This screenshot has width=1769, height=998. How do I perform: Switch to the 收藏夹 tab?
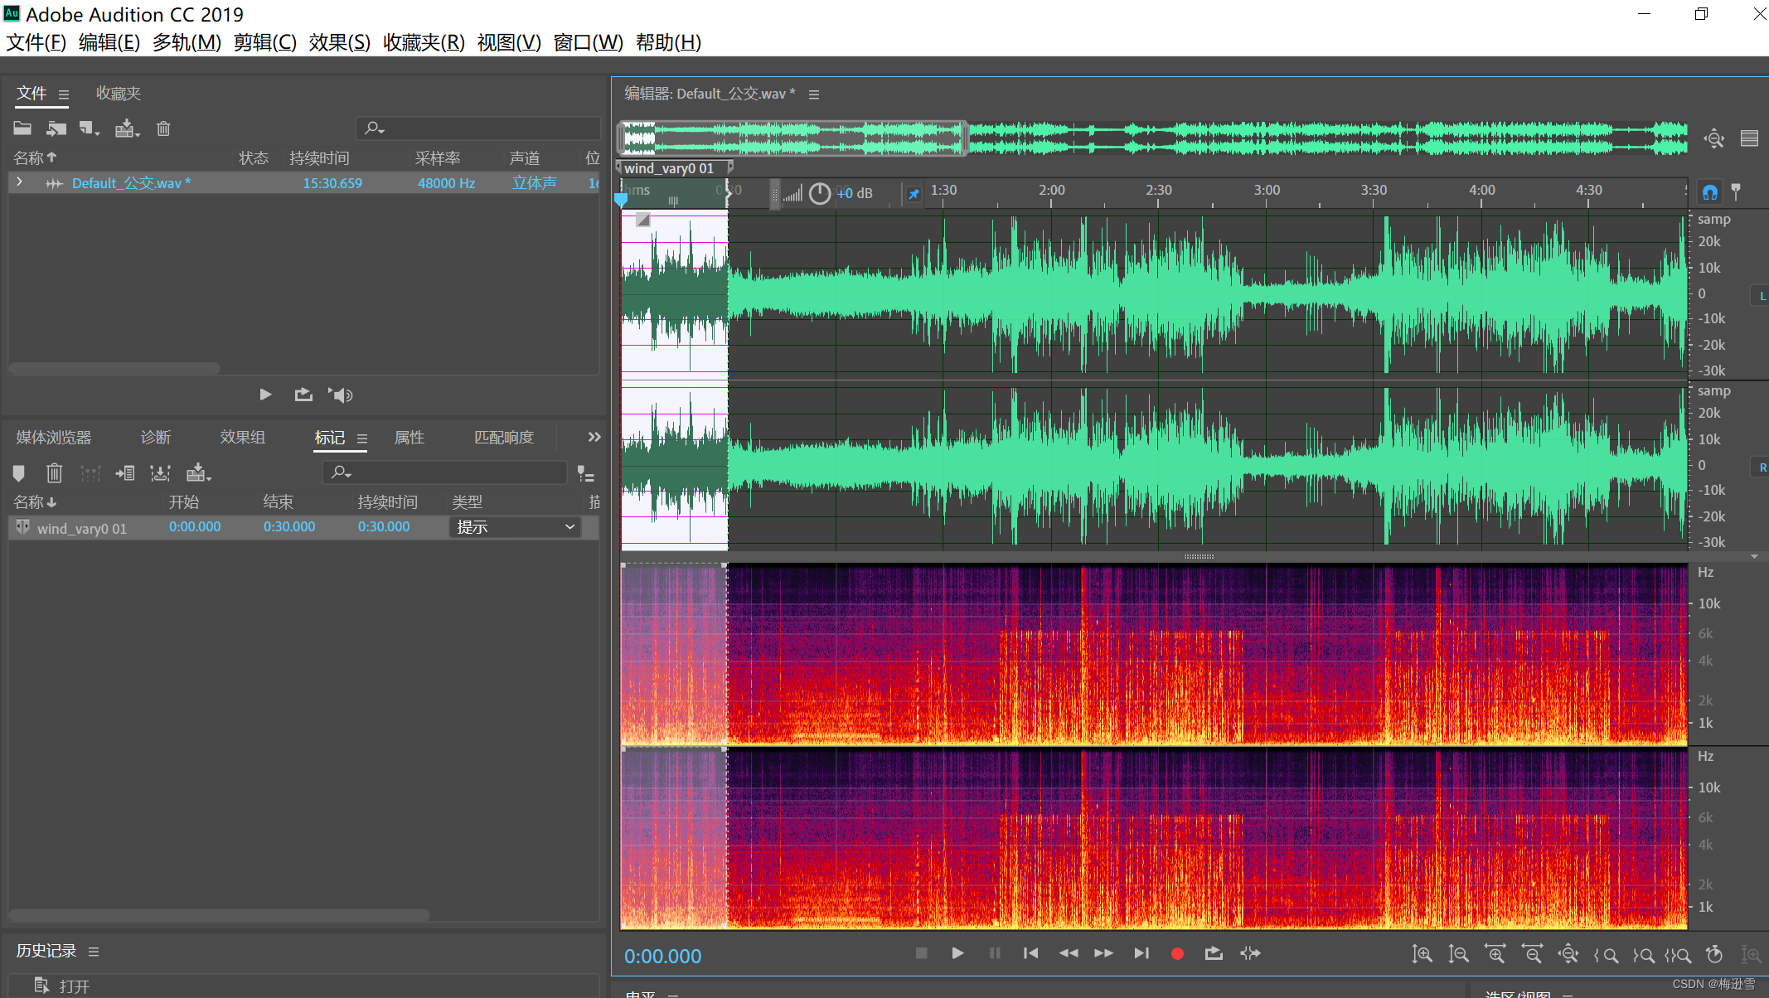pos(119,94)
